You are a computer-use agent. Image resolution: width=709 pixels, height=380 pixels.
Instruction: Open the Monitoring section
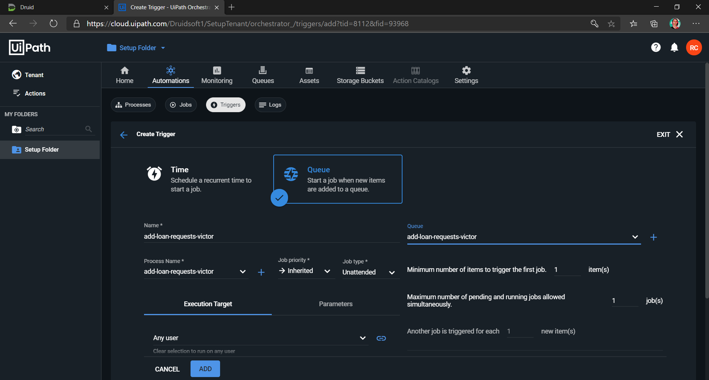coord(217,75)
